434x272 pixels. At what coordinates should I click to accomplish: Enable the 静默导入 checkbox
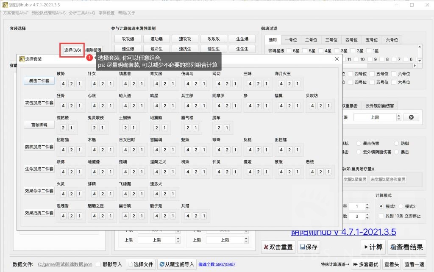(98, 264)
